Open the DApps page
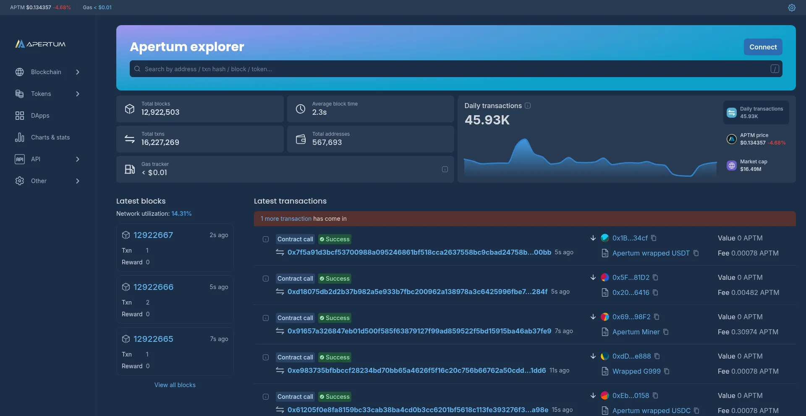This screenshot has height=416, width=806. (x=48, y=116)
